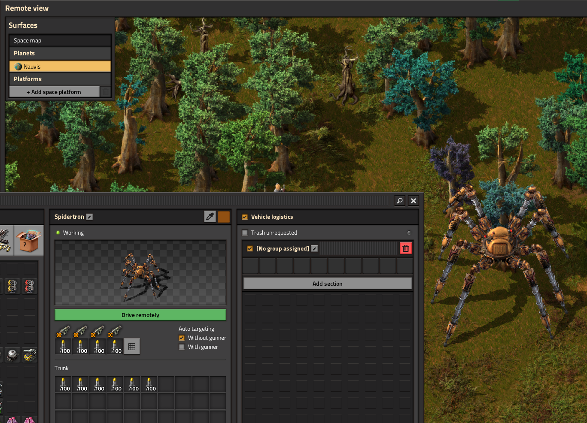The height and width of the screenshot is (423, 587).
Task: Open the equipment grid button
Action: 132,346
